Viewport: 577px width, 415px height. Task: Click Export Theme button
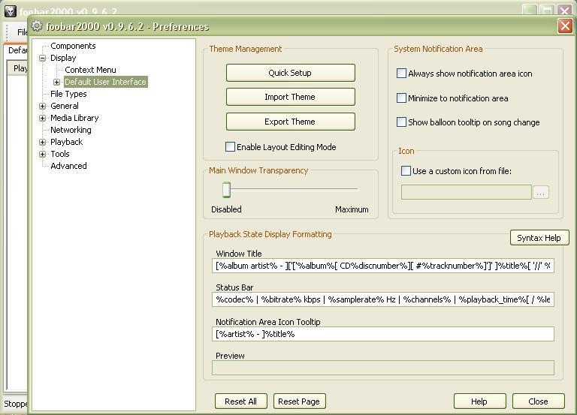[x=290, y=122]
